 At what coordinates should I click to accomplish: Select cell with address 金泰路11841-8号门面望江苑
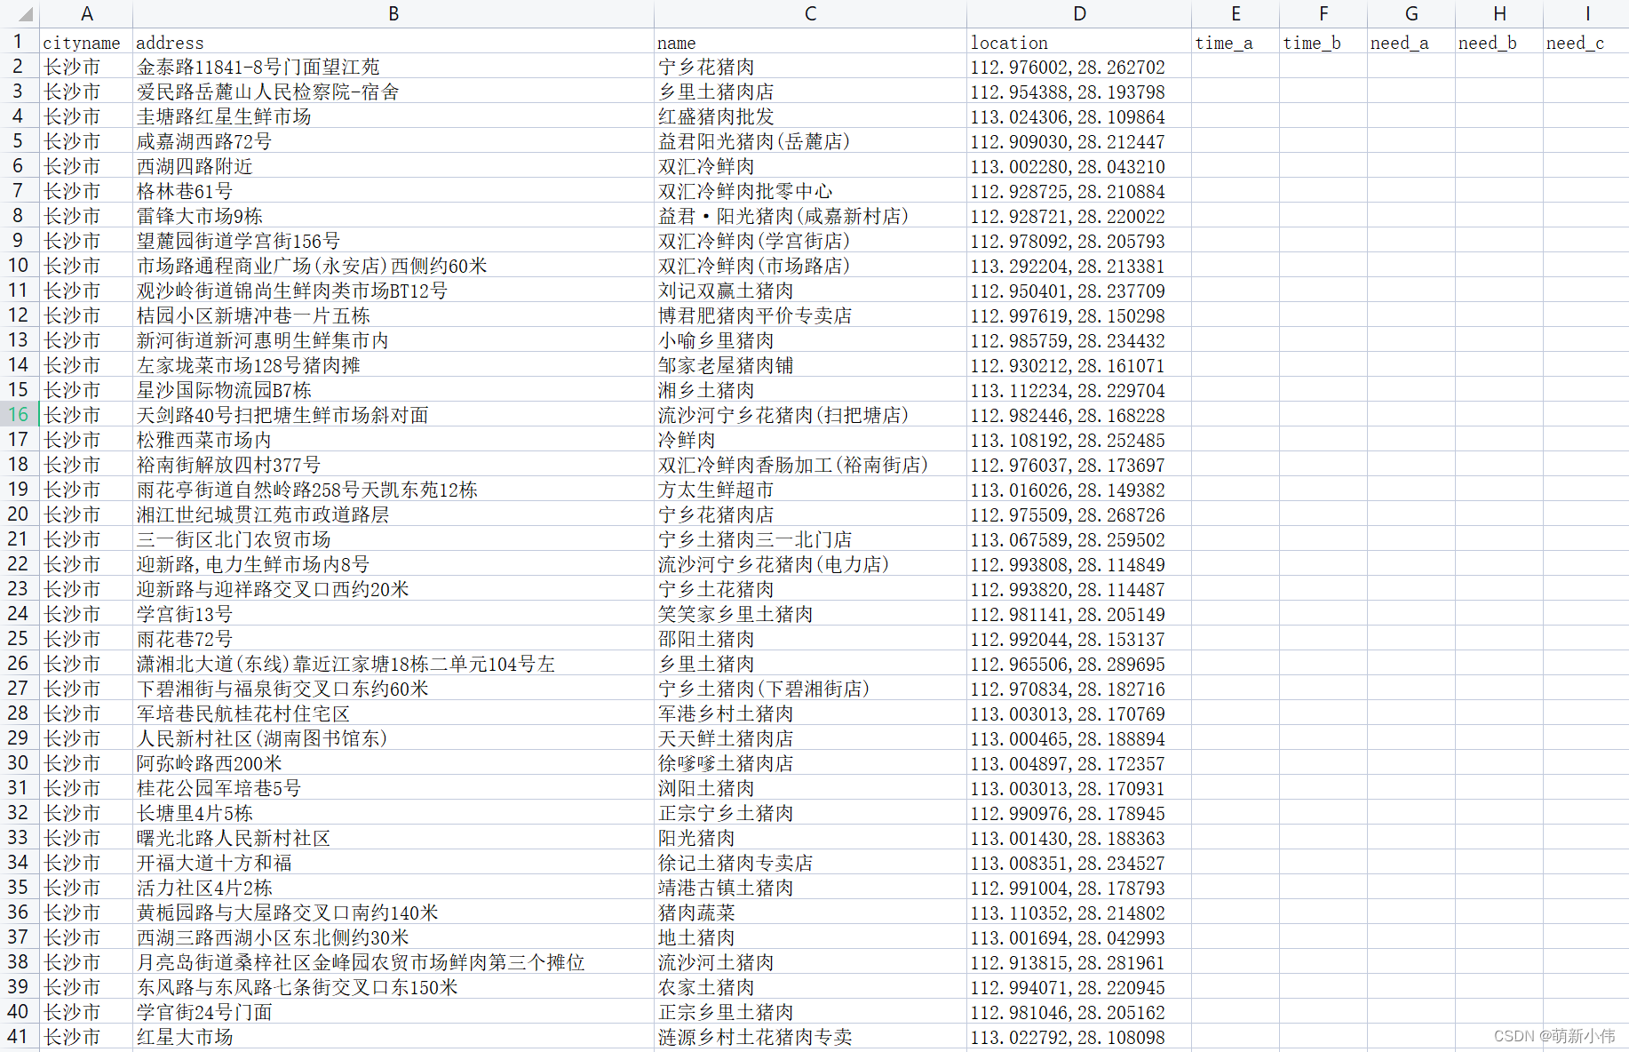(x=393, y=67)
